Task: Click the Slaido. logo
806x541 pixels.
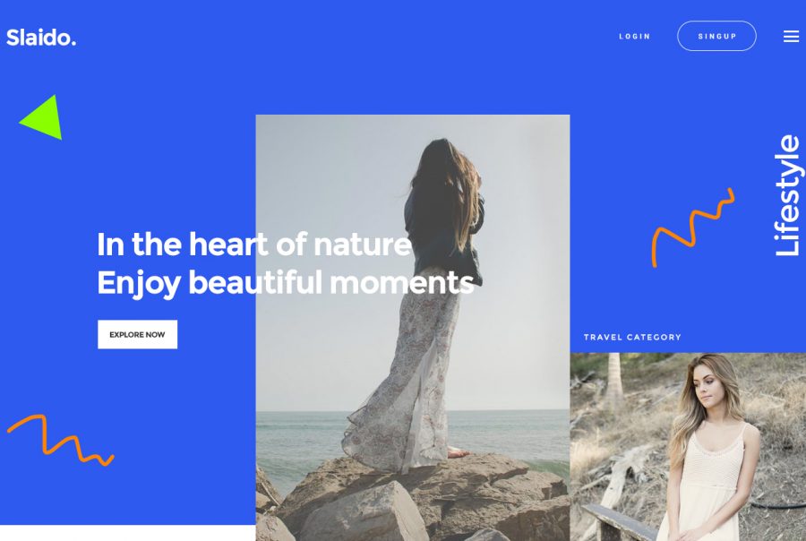Action: (x=41, y=38)
